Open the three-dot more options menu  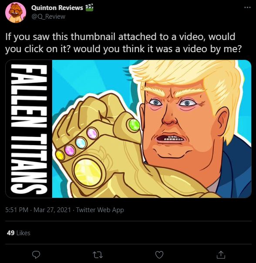tap(247, 7)
